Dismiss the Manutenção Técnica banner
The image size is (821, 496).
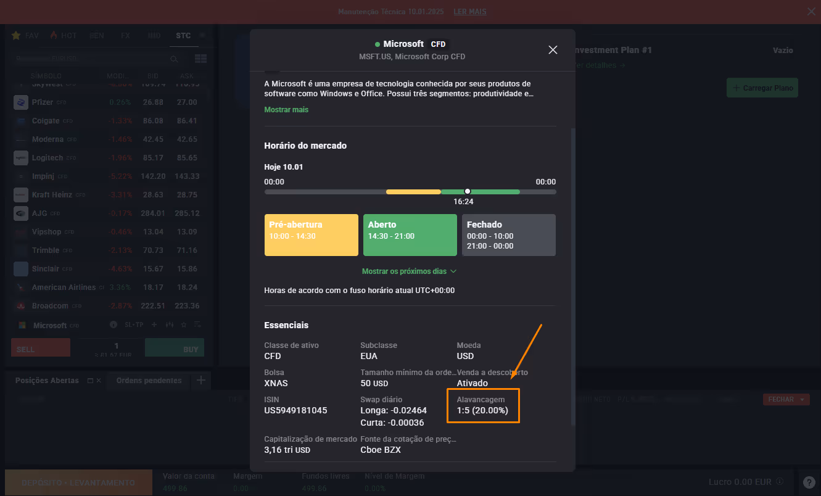(x=811, y=11)
